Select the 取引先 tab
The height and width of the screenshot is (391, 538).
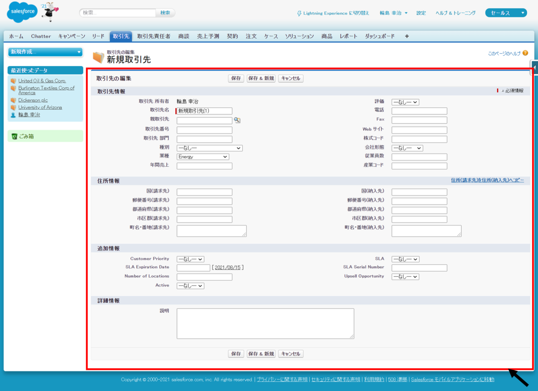pyautogui.click(x=121, y=36)
